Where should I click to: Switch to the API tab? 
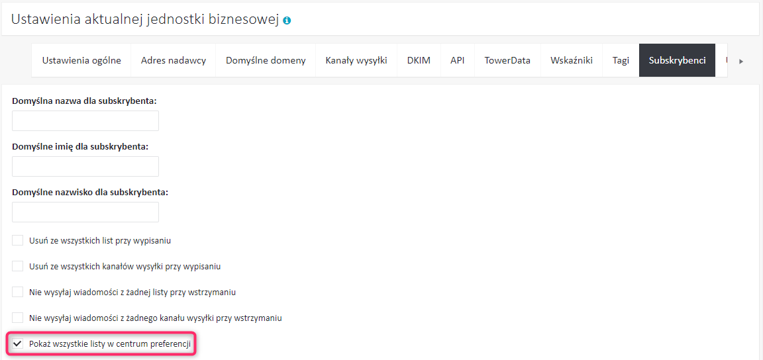[x=458, y=60]
